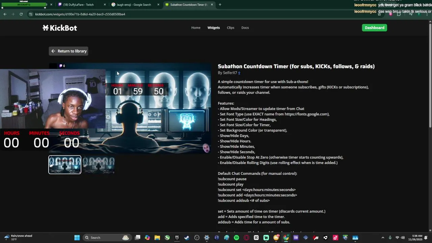Open CapCut from the taskbar
The height and width of the screenshot is (243, 432).
256,238
